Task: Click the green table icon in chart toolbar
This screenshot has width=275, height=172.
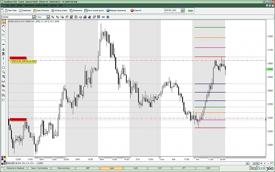Action: pos(71,17)
